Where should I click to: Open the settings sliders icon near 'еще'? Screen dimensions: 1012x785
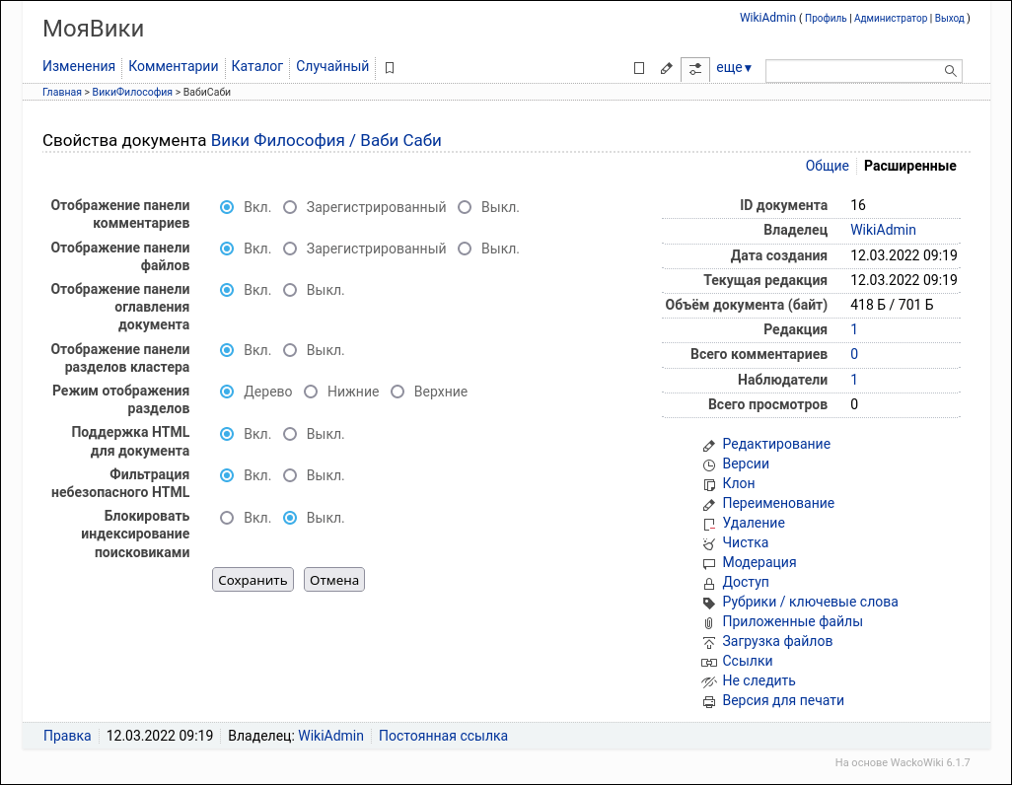pyautogui.click(x=696, y=68)
